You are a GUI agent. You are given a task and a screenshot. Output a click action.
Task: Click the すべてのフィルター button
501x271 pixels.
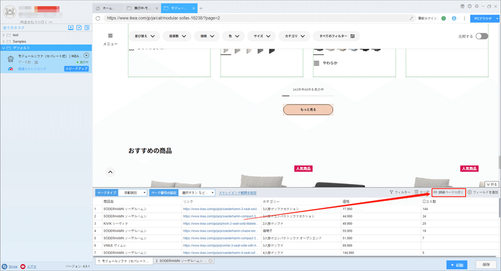[336, 36]
